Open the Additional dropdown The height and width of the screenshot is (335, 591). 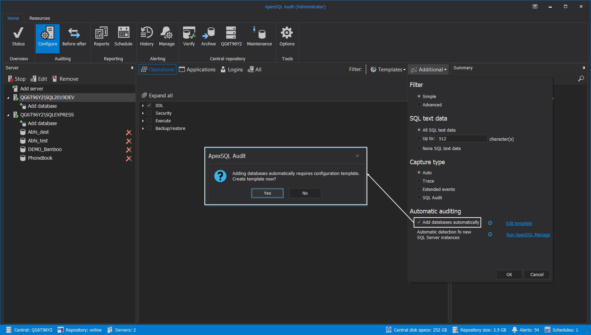[429, 70]
